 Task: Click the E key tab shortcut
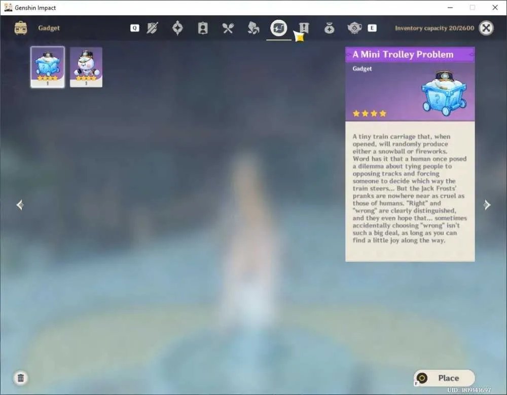(372, 28)
